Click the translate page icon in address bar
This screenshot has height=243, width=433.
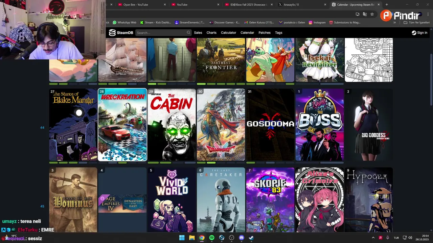point(365,14)
